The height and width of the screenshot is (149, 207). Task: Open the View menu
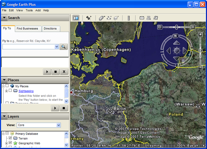tap(19, 10)
